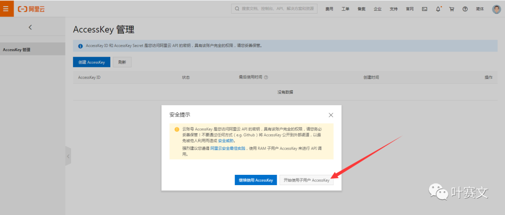505x215 pixels.
Task: Click the help icon beside 最后使用时间
Action: click(x=267, y=78)
